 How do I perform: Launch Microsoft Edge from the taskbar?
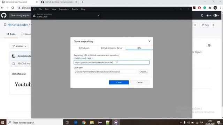(x=76, y=123)
